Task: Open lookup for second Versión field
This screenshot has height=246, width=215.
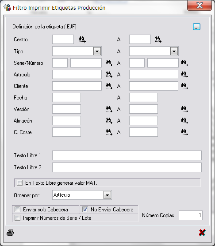Action: pos(184,109)
